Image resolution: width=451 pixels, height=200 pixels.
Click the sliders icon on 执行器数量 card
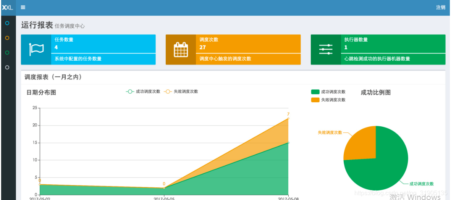[326, 49]
